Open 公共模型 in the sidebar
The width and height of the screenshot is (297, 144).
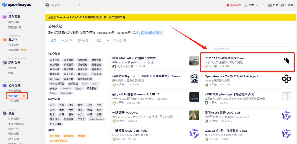[13, 101]
